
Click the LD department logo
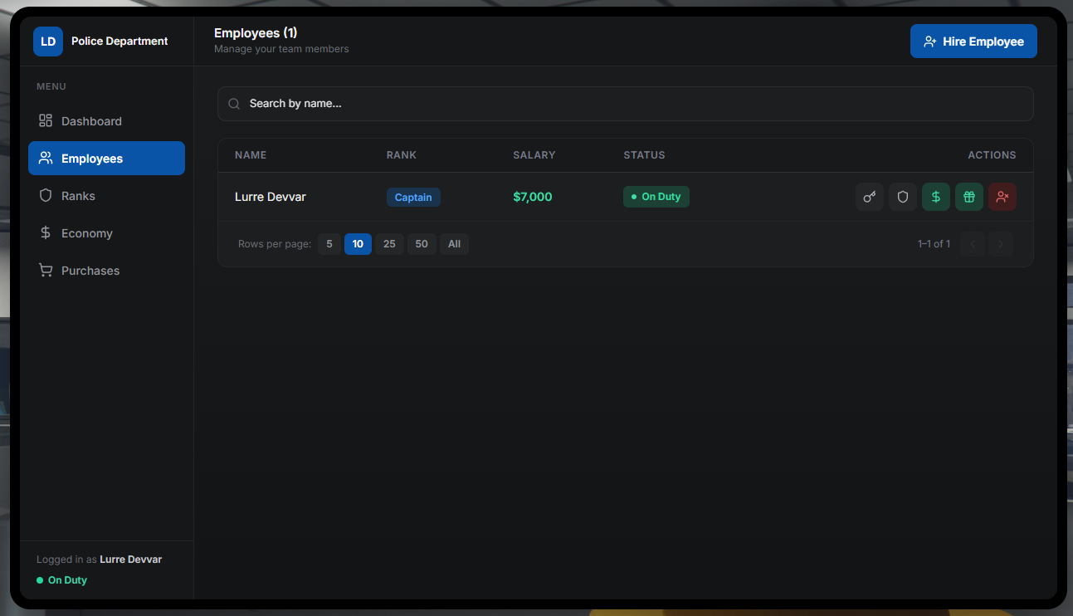pyautogui.click(x=48, y=42)
